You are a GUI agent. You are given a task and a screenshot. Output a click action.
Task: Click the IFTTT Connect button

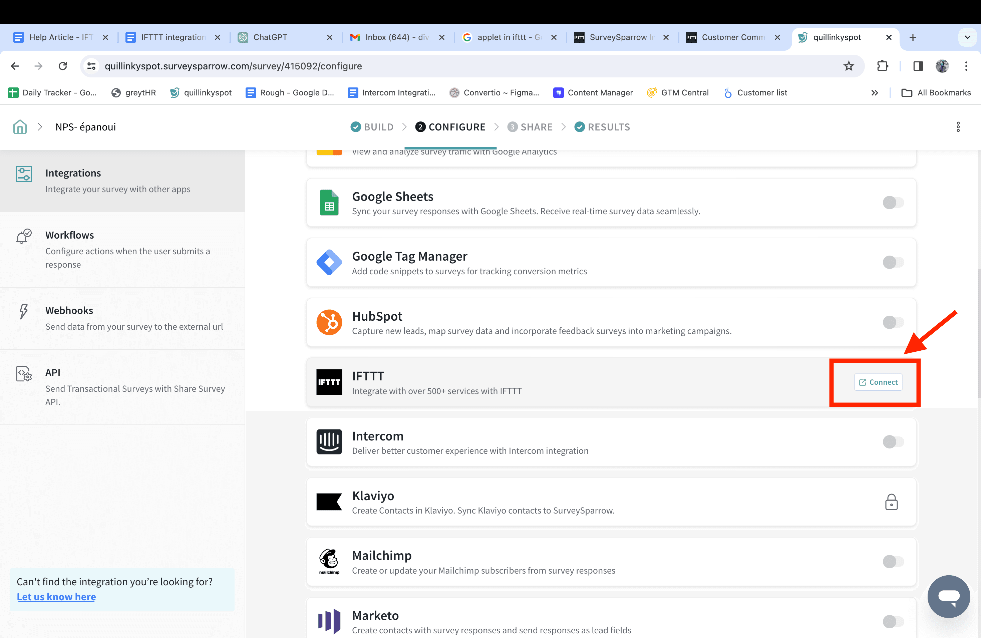(878, 382)
